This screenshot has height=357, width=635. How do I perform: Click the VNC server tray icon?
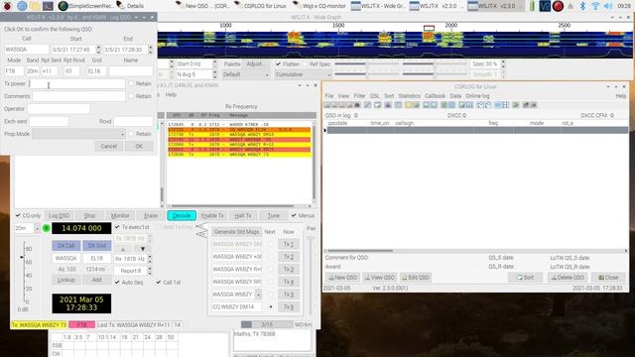coord(545,6)
